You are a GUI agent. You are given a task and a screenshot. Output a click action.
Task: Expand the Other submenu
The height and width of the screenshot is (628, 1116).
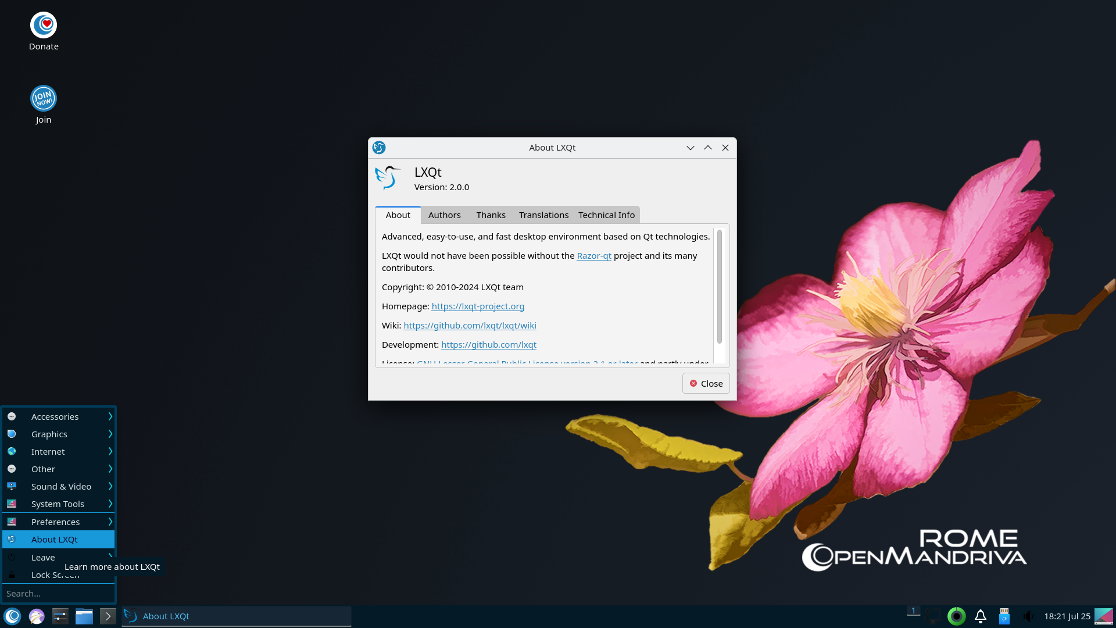[58, 469]
